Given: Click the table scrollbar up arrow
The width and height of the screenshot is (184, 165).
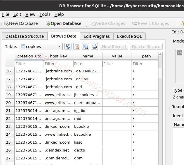Looking at the screenshot, I should [x=160, y=54].
